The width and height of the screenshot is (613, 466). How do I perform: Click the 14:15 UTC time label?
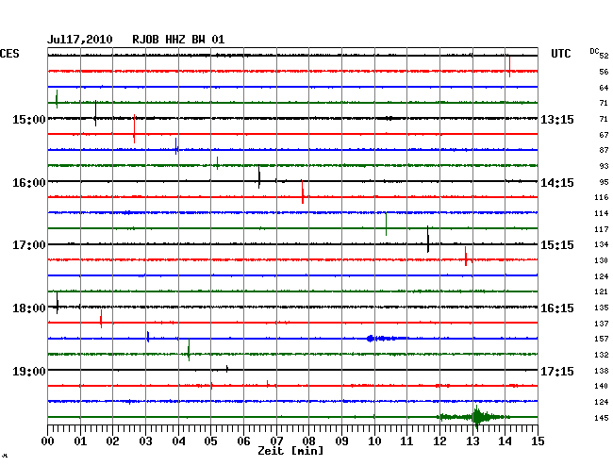557,183
